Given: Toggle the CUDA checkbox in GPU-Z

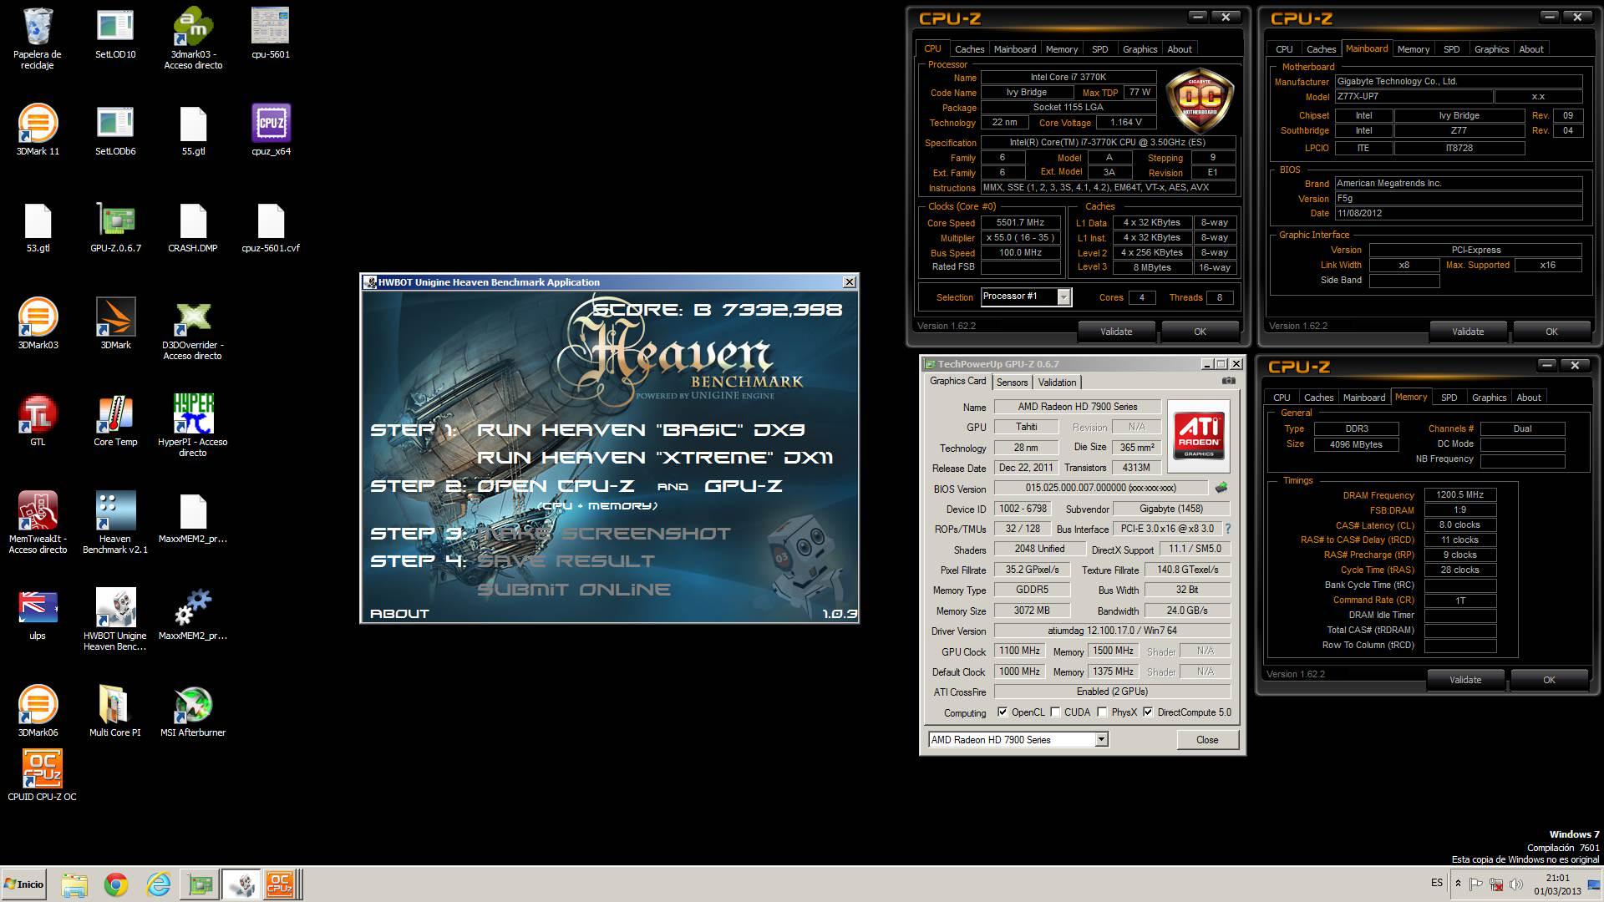Looking at the screenshot, I should click(x=1056, y=712).
